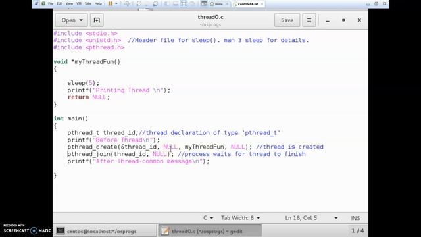Take a snapshot using the VMware snapshot clock icon

point(139,3)
